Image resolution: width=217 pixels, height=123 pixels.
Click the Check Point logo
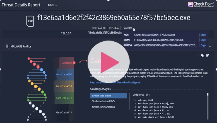(x=201, y=5)
